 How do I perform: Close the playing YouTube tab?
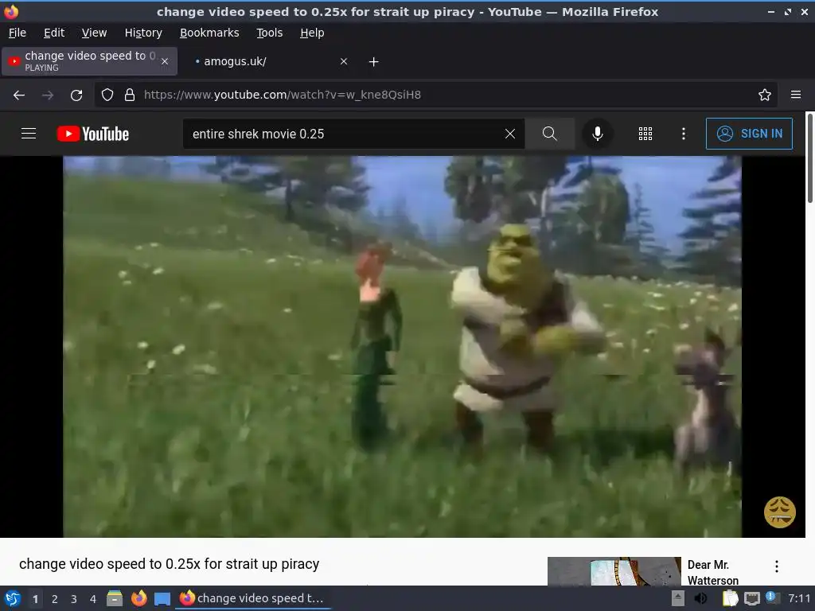(x=165, y=61)
